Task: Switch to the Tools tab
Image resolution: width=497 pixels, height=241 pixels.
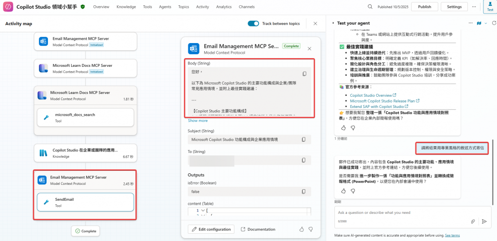Action: pyautogui.click(x=148, y=7)
